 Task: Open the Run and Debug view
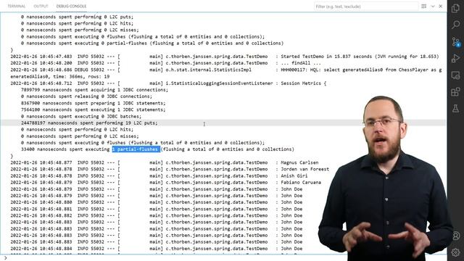tap(455, 58)
